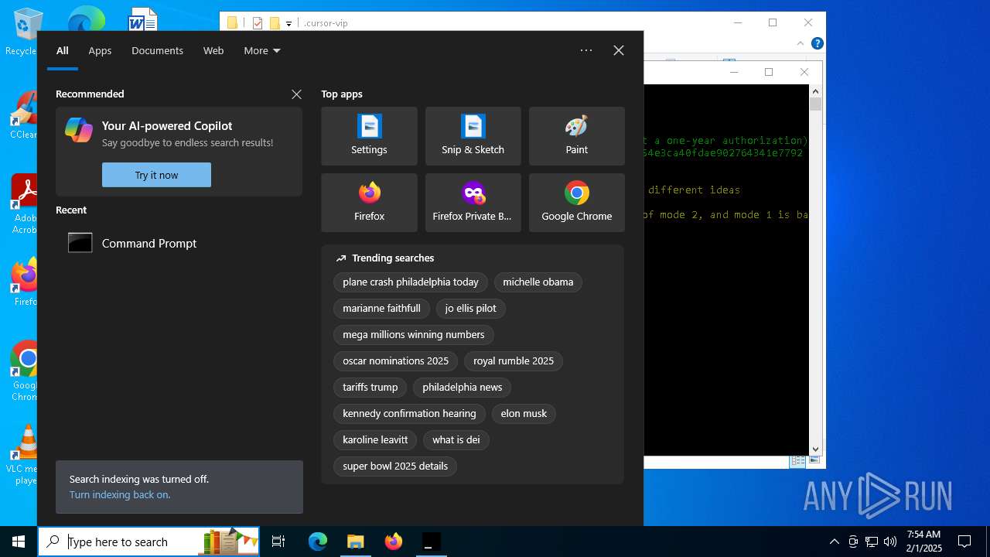
Task: Search trending elon musk
Action: click(524, 414)
